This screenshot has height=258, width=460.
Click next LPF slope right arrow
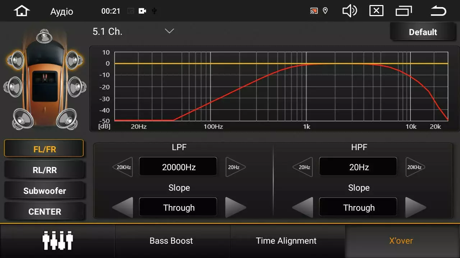pos(235,207)
